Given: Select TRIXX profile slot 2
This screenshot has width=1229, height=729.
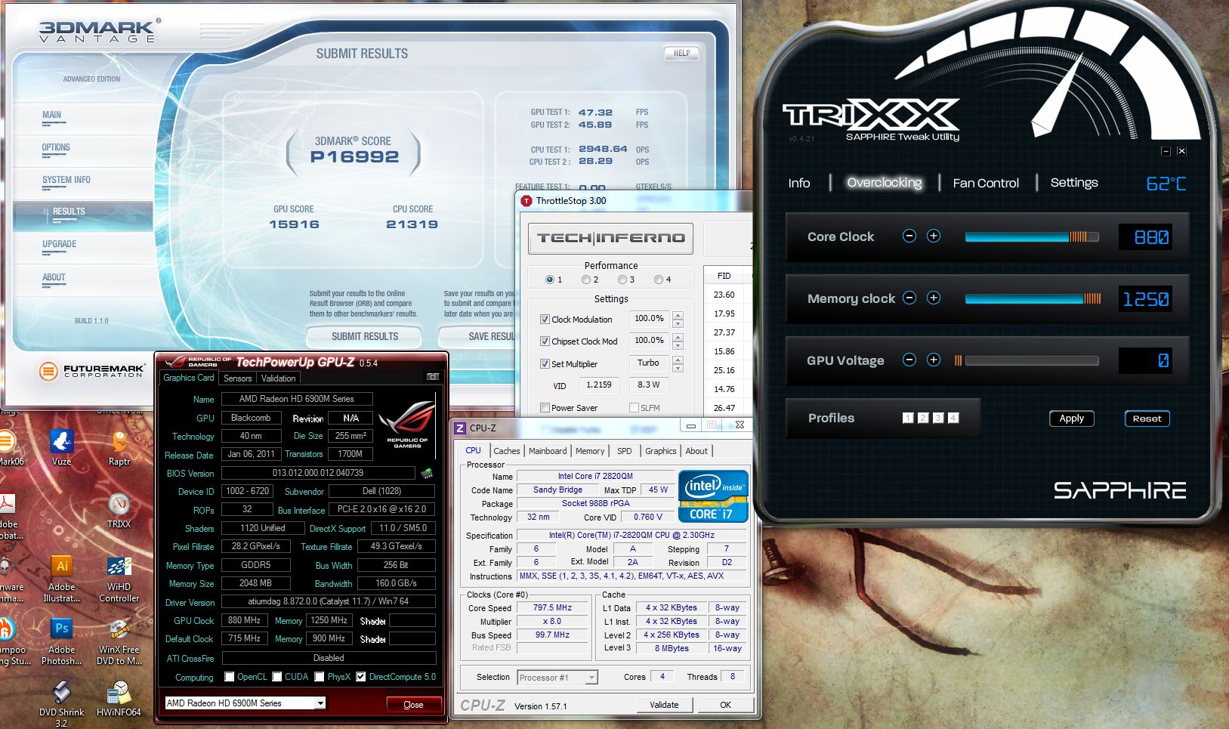Looking at the screenshot, I should pyautogui.click(x=923, y=418).
